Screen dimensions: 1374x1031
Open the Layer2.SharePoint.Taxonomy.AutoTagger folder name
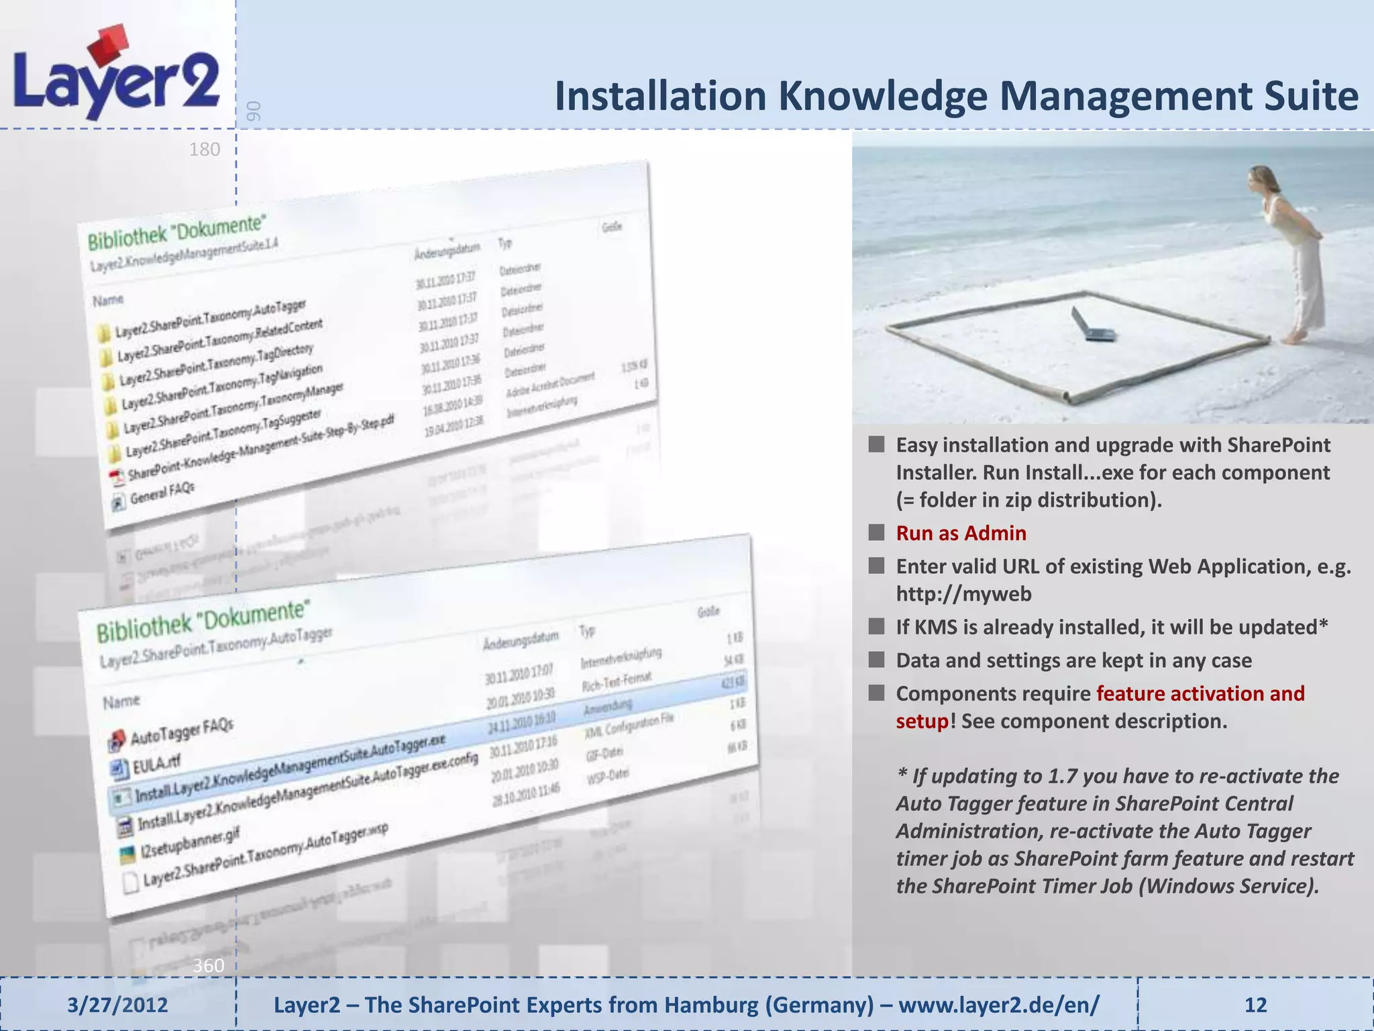[210, 318]
